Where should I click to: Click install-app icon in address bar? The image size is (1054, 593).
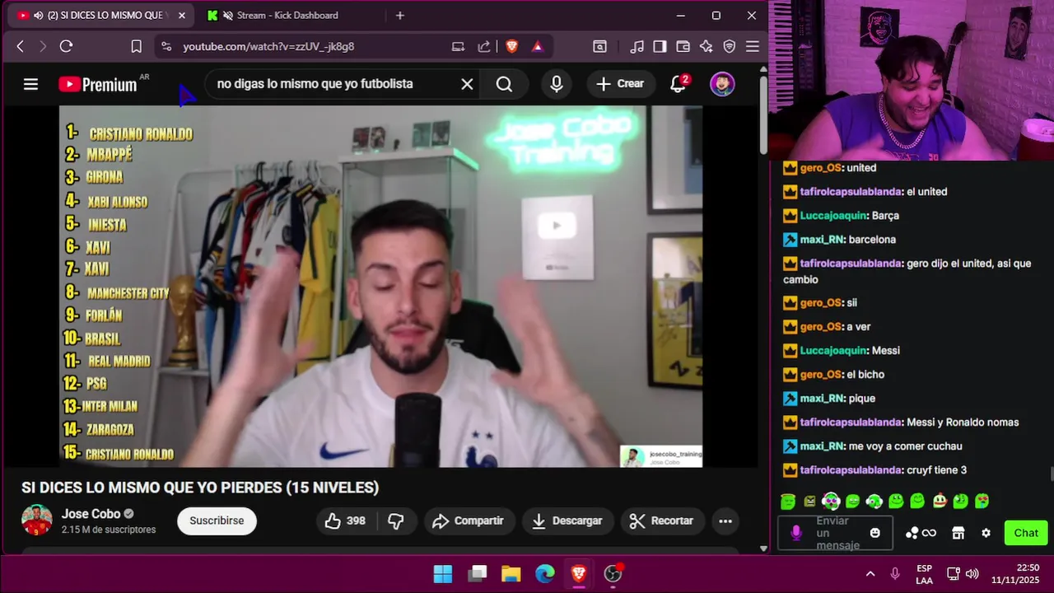(459, 47)
